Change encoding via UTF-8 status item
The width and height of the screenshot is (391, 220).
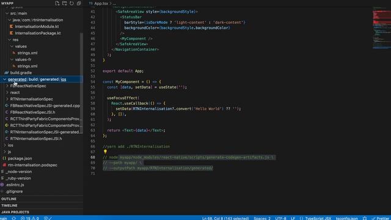click(280, 218)
